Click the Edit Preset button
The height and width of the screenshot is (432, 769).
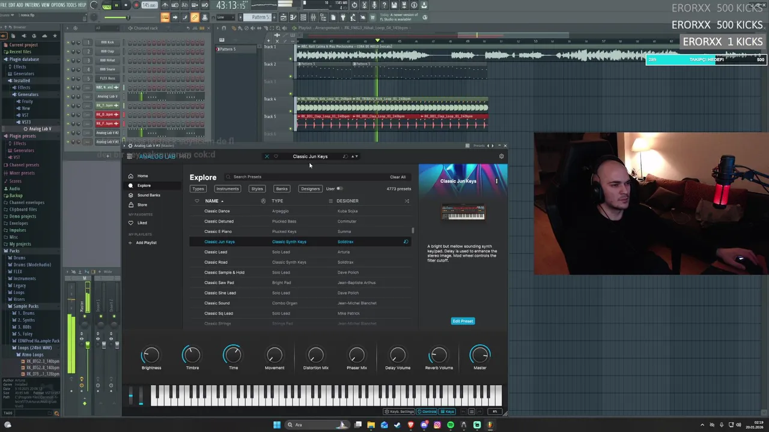(463, 321)
